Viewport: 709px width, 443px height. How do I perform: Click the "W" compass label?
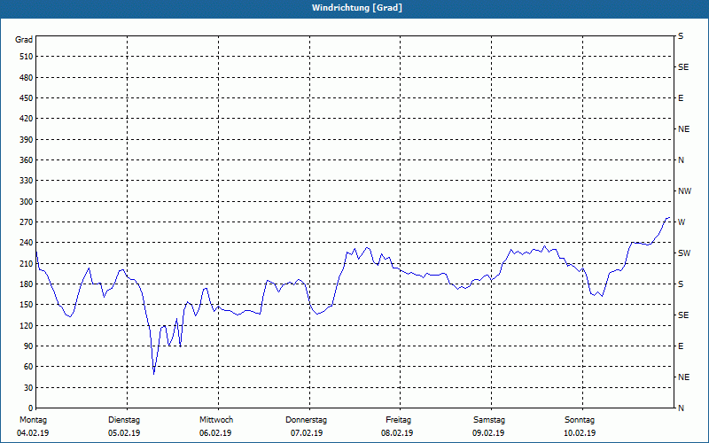tap(682, 222)
